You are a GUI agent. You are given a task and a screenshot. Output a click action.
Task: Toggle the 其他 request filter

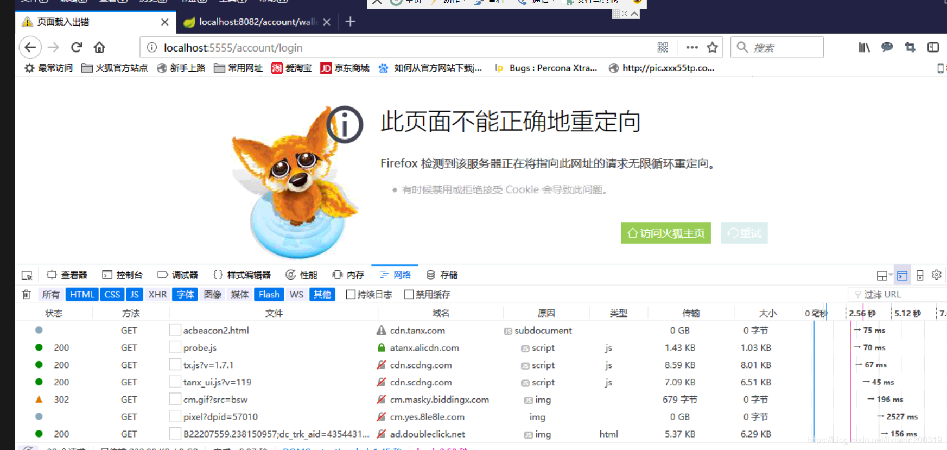322,294
